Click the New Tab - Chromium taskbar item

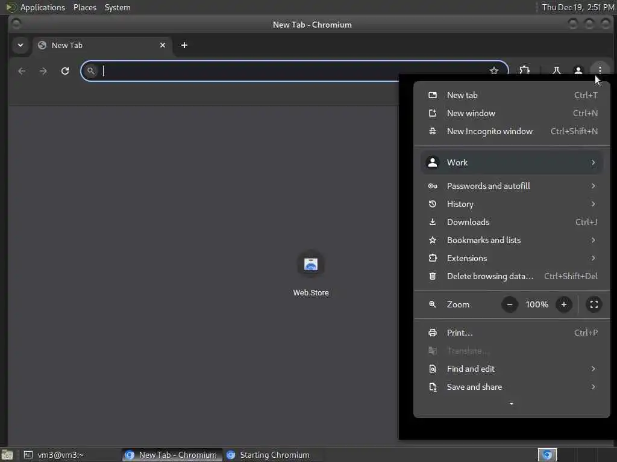(172, 455)
